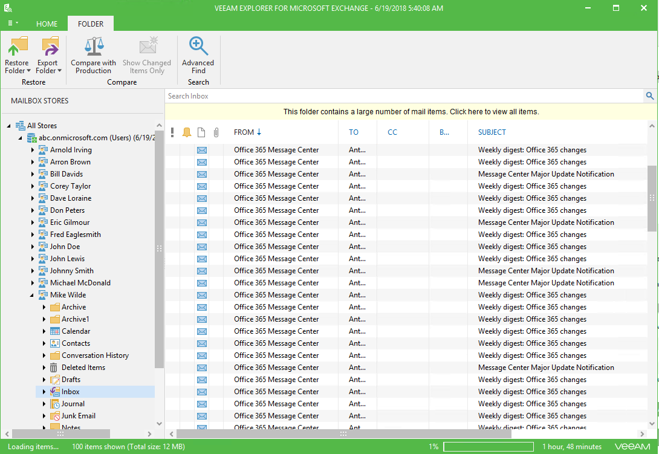The height and width of the screenshot is (454, 659).
Task: Open the Restore Folder dropdown arrow
Action: (x=28, y=71)
